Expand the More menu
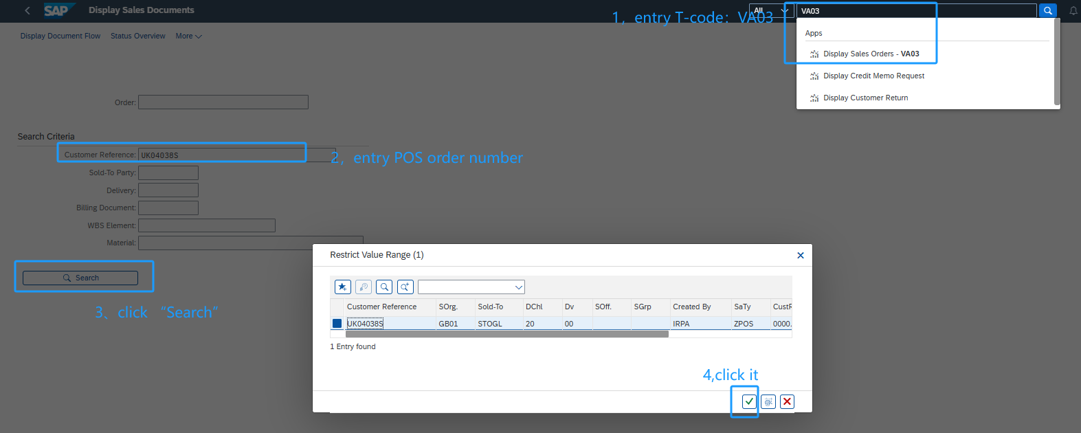This screenshot has height=433, width=1081. coord(188,36)
